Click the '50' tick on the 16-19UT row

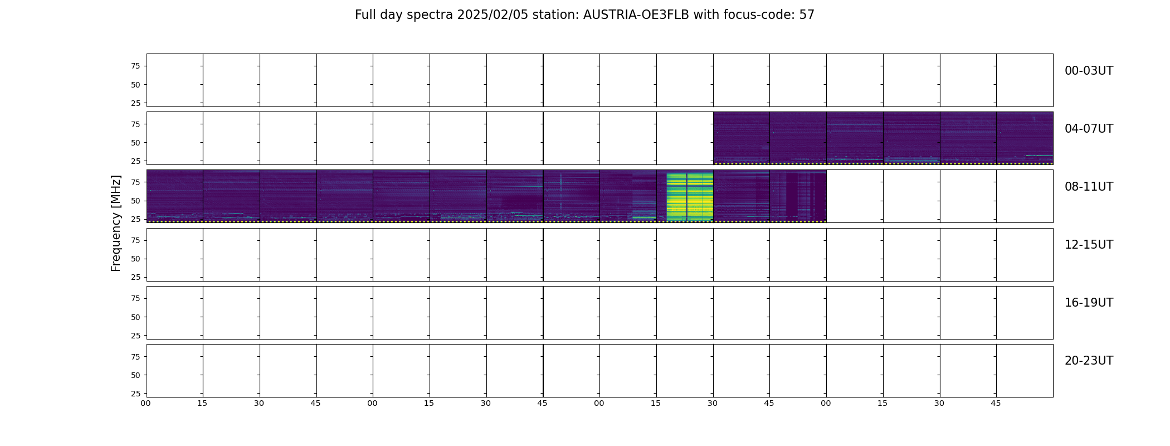click(x=135, y=317)
